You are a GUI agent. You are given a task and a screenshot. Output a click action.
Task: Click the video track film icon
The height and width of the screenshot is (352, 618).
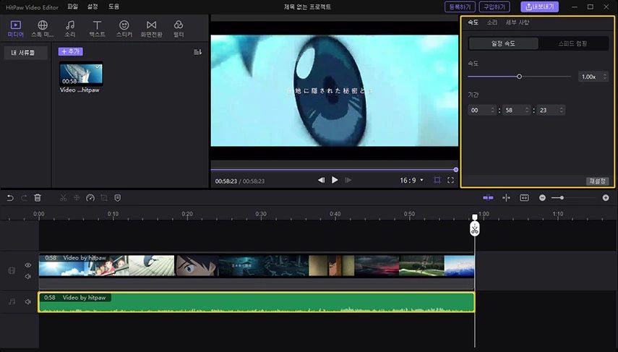click(12, 270)
